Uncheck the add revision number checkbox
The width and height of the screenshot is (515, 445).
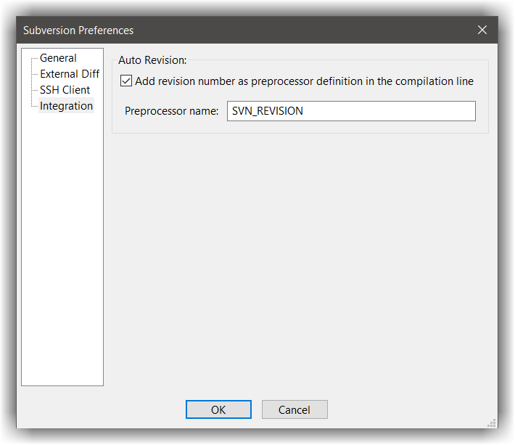126,81
